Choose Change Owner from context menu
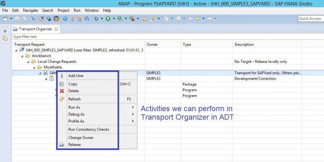The height and width of the screenshot is (162, 324). 97,138
